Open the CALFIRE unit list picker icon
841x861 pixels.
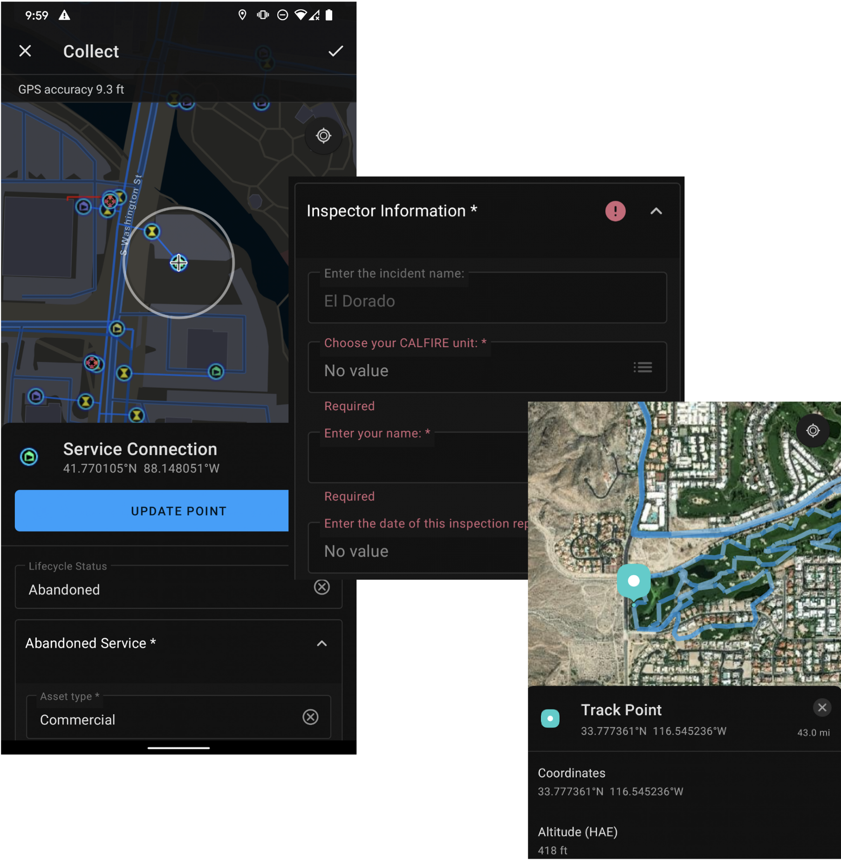tap(643, 367)
